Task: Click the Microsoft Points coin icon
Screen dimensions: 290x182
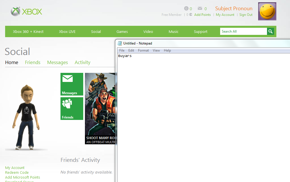Action: point(191,14)
